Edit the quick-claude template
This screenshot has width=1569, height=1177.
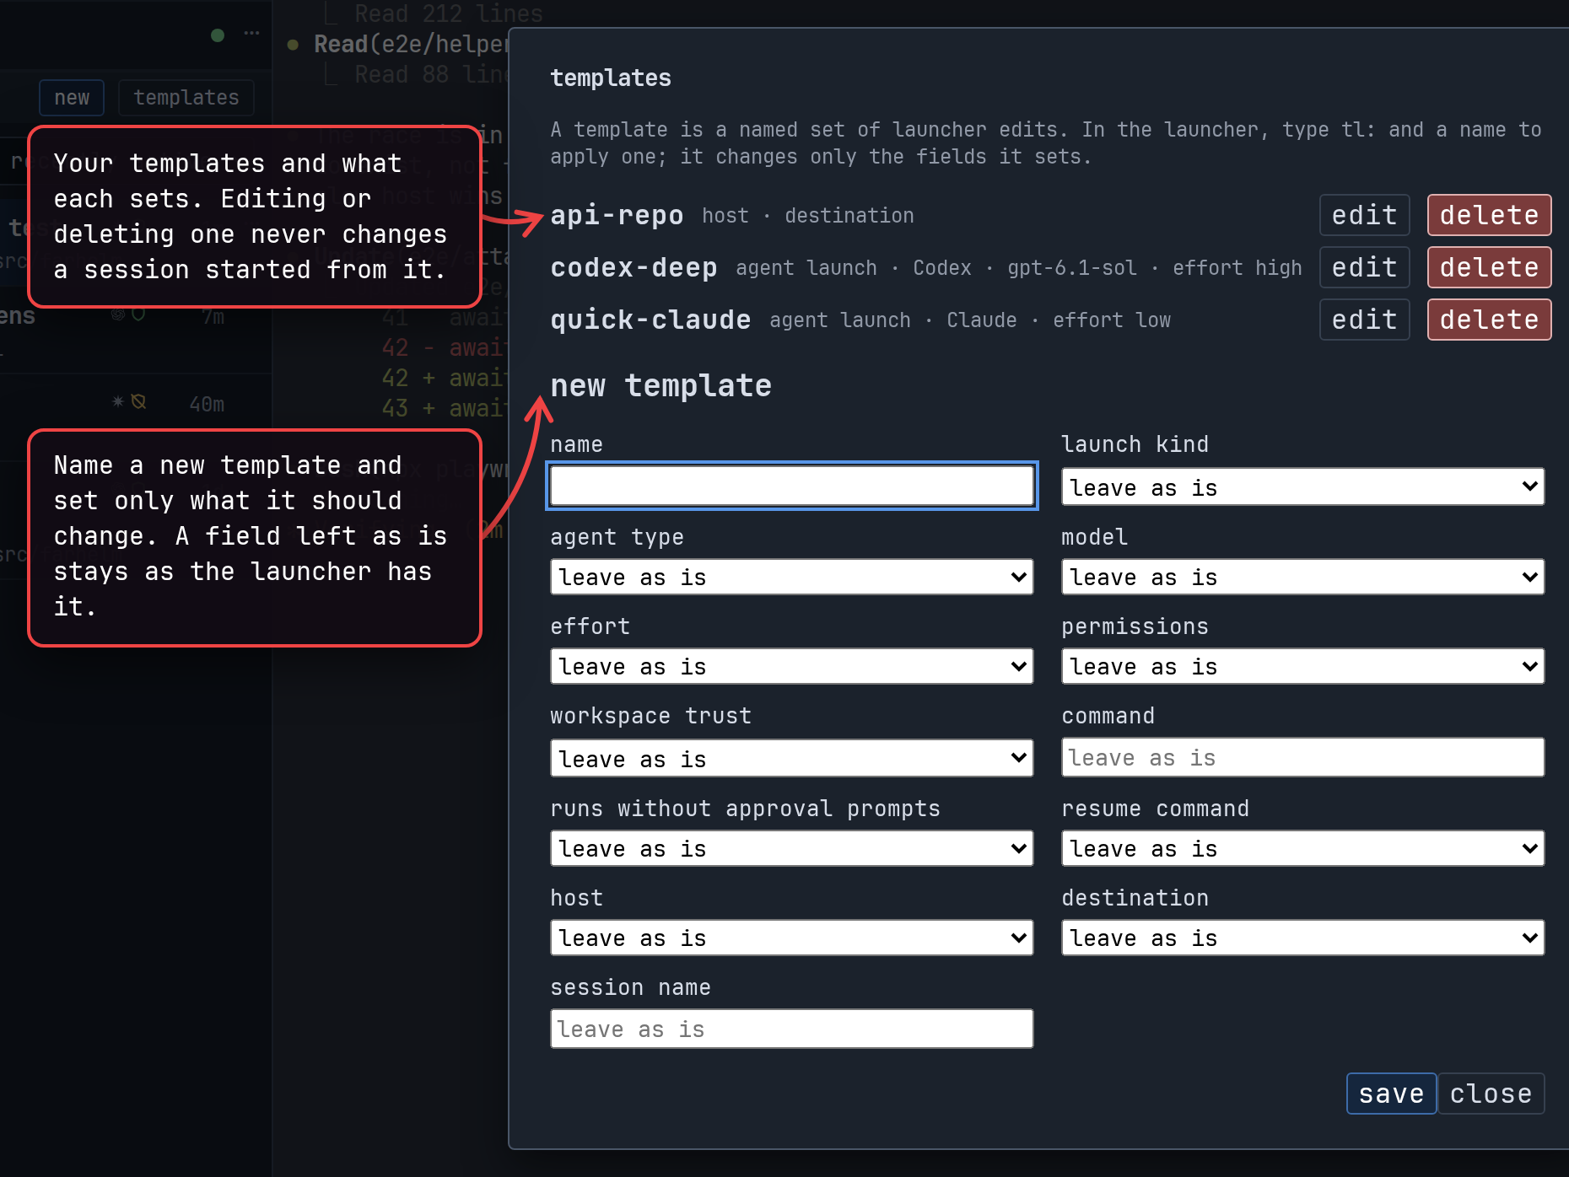click(x=1364, y=320)
